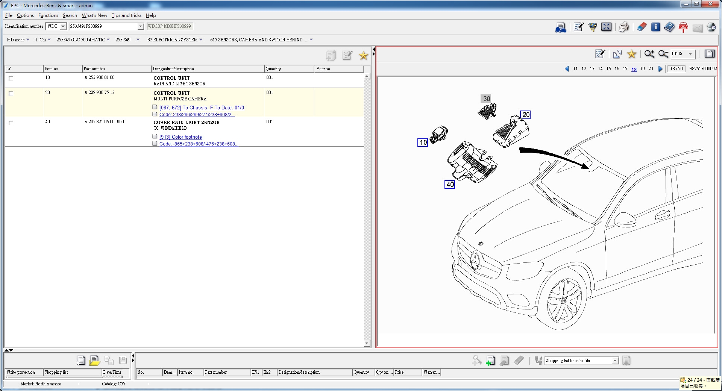Viewport: 722px width, 391px height.
Task: Click the parts list notes pencil icon
Action: [347, 56]
